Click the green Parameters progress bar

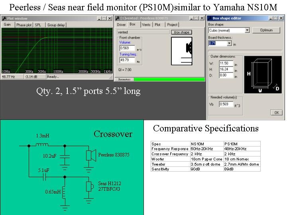click(x=169, y=79)
